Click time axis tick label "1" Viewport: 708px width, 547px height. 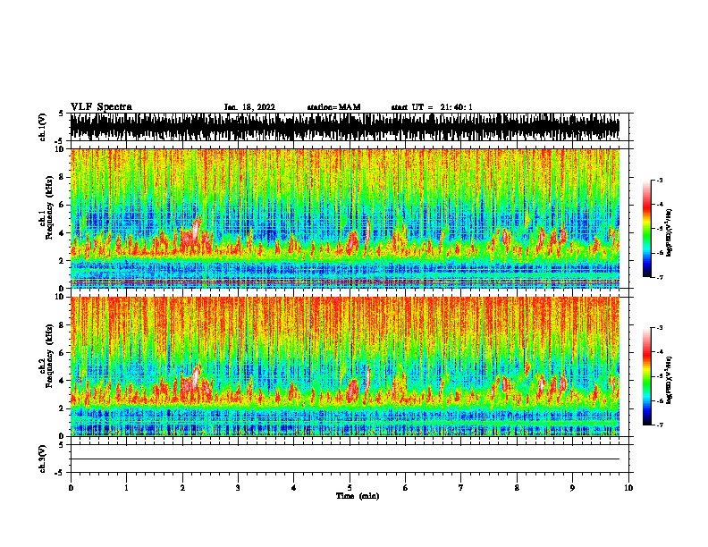coord(126,488)
